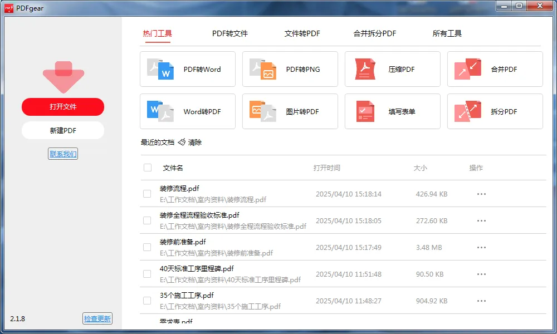Click the timestamp 2025/04/10 11:51:48
Viewport: 557px width, 334px height.
click(349, 274)
